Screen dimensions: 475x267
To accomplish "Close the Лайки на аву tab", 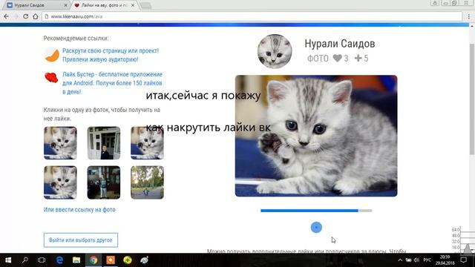I will pos(133,5).
